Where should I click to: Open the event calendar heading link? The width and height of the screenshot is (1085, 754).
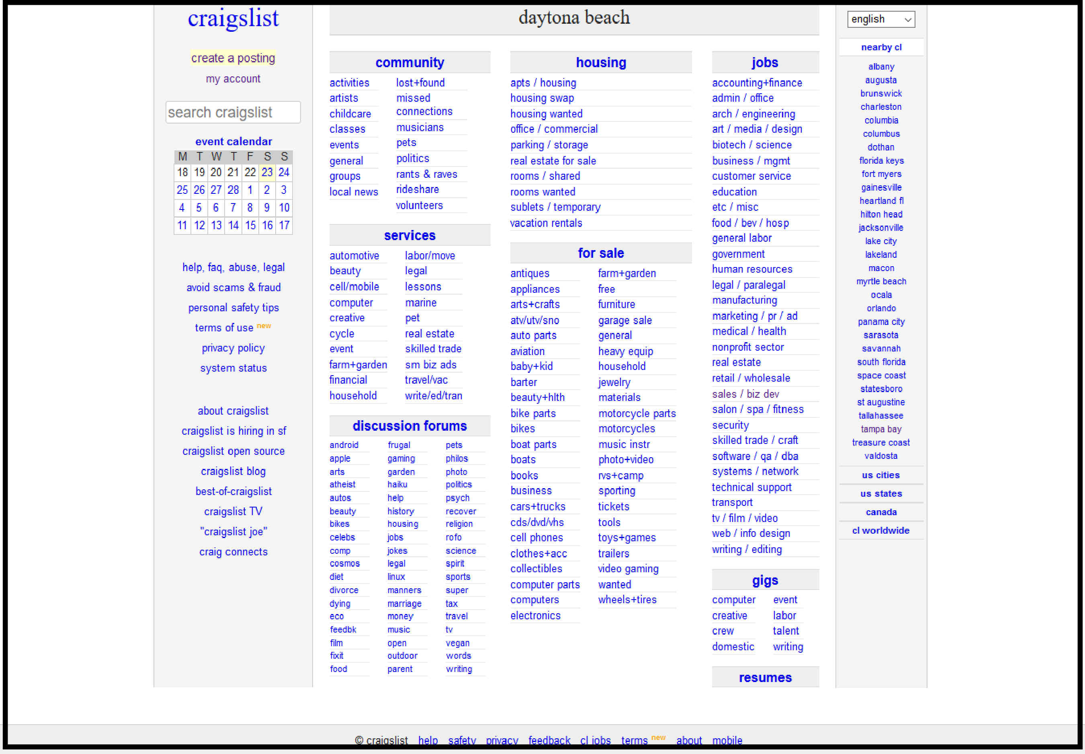coord(233,141)
